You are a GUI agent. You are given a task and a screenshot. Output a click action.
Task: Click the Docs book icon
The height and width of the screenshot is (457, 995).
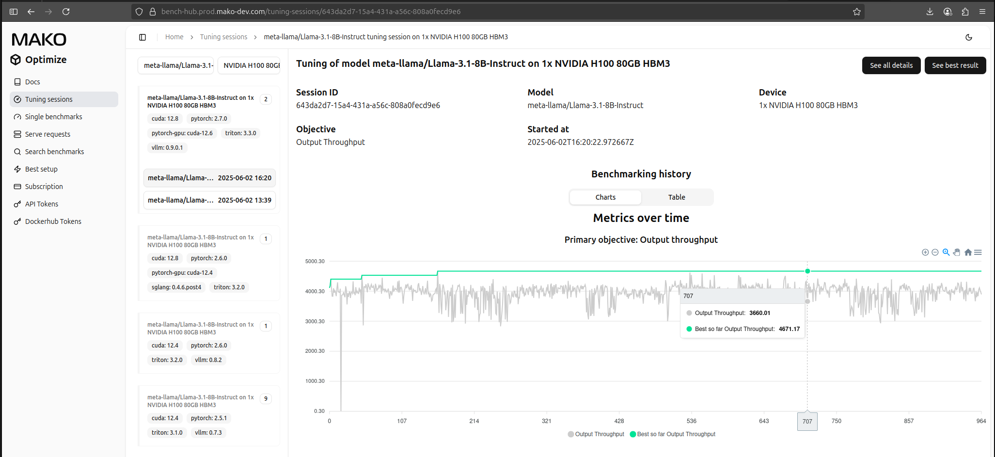tap(17, 82)
